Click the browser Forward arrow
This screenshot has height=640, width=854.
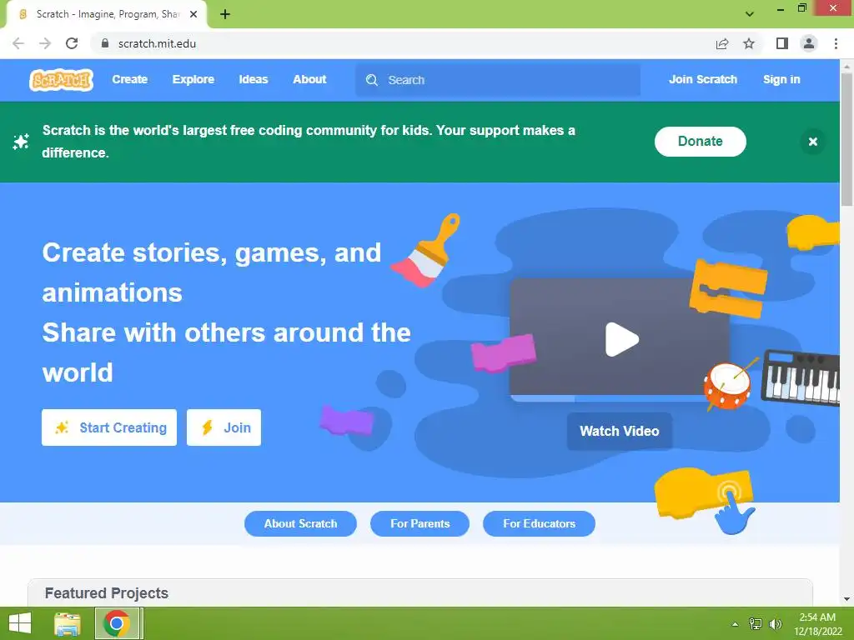[45, 43]
